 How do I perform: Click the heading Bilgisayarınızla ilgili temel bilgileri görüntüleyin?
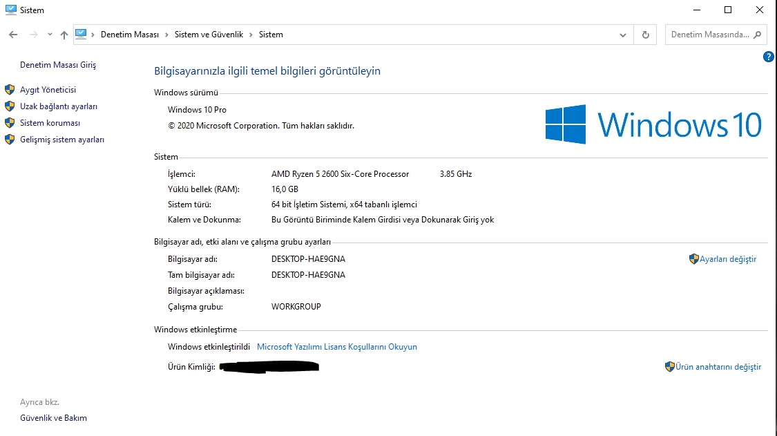[267, 71]
